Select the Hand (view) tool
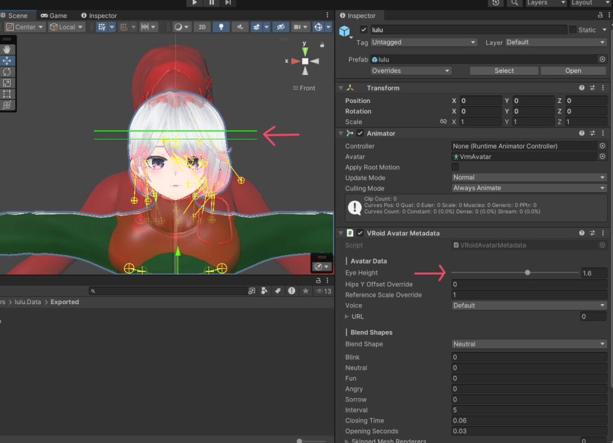This screenshot has height=443, width=613. (x=7, y=50)
